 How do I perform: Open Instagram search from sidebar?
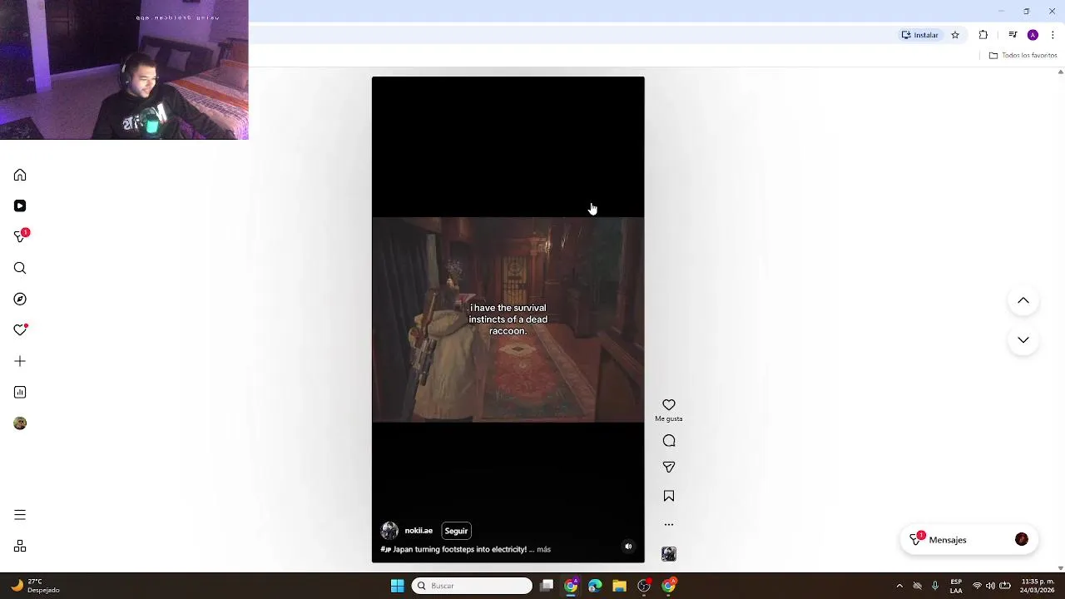tap(20, 268)
